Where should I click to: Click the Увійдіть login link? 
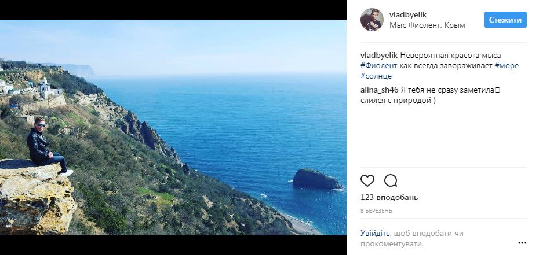click(374, 234)
